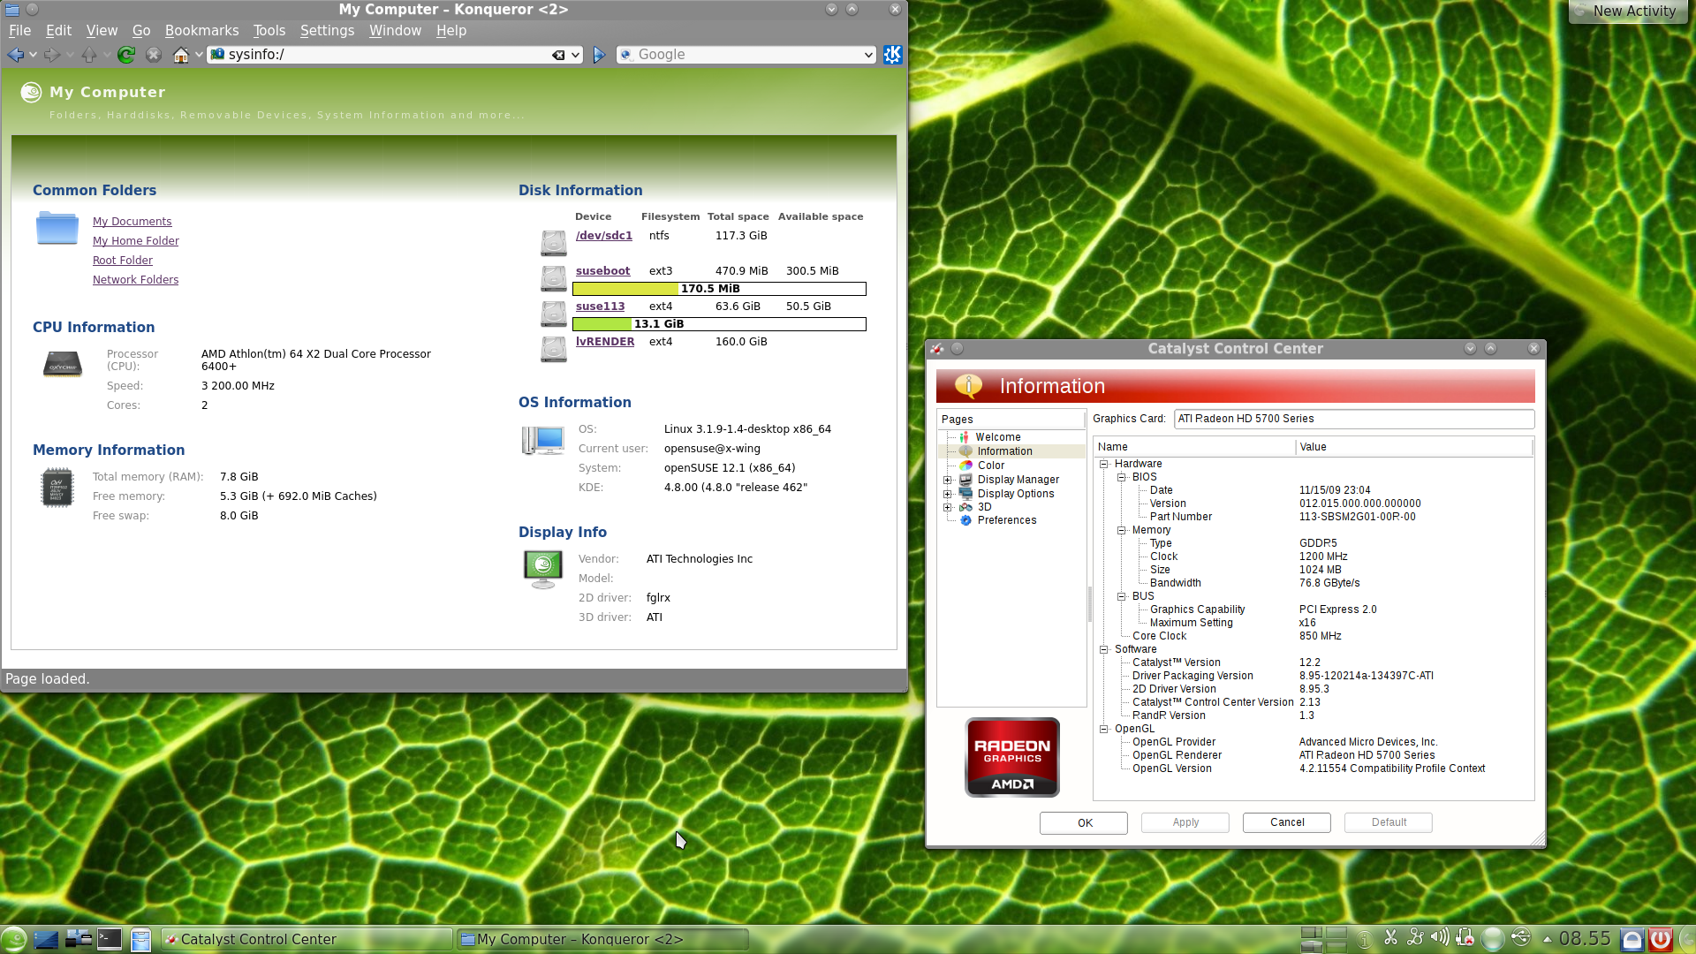
Task: Open the Help menu
Action: pyautogui.click(x=451, y=30)
